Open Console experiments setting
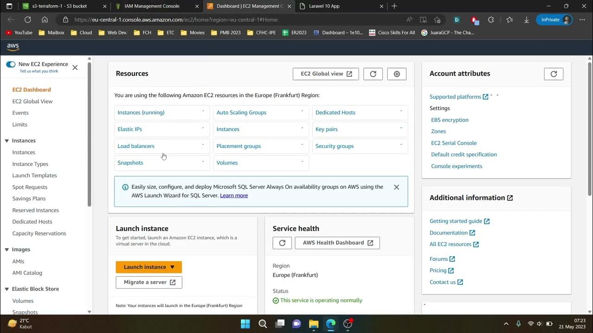This screenshot has height=333, width=593. [457, 166]
